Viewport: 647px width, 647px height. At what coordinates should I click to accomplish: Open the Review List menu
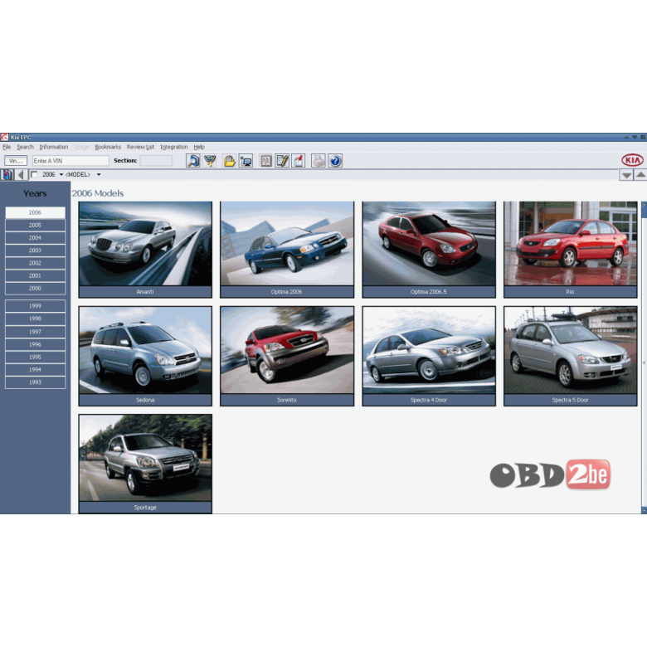click(140, 147)
